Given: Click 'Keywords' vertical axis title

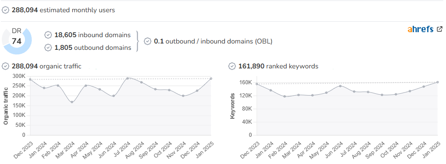Looking at the screenshot, I should (x=233, y=106).
